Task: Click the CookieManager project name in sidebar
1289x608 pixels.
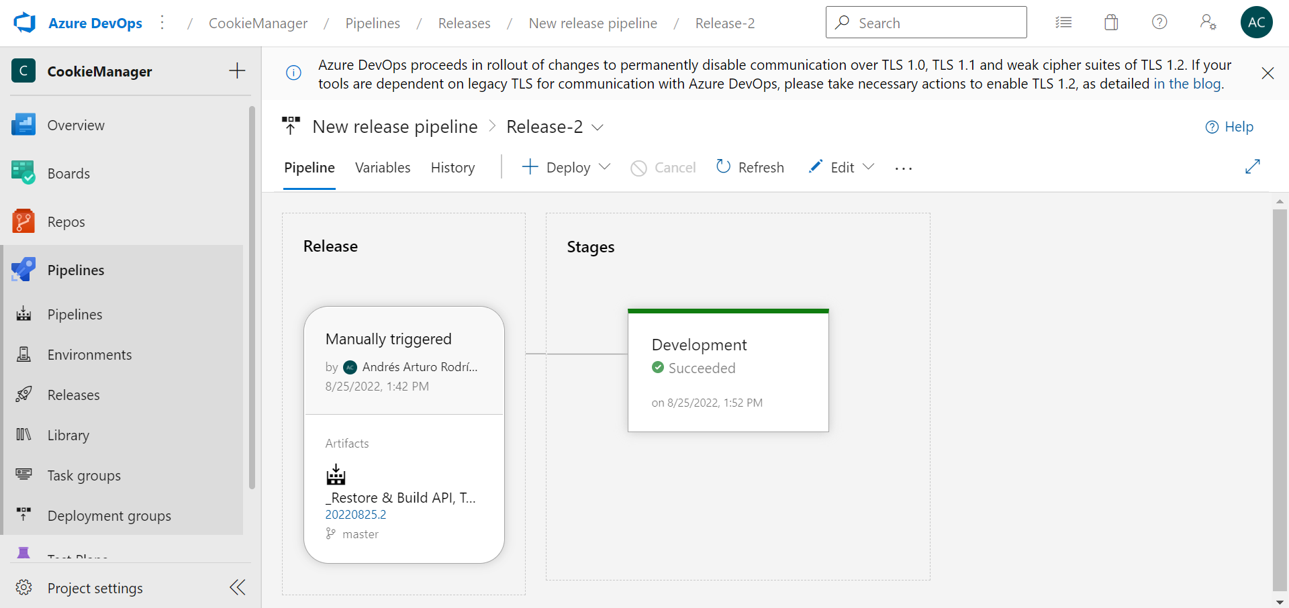Action: pos(99,71)
